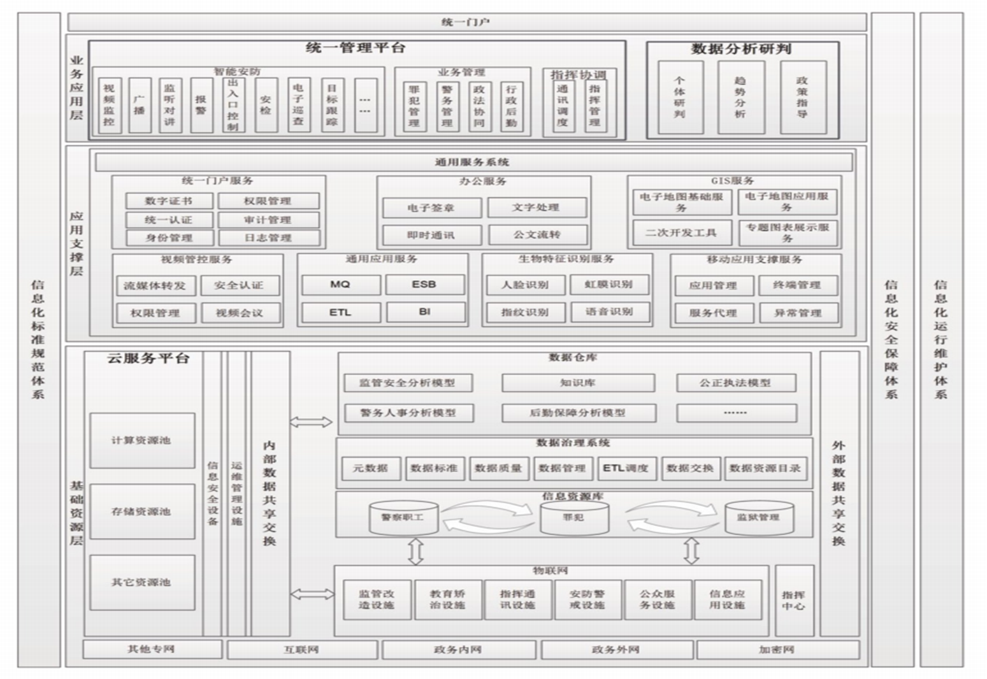This screenshot has width=987, height=679.
Task: Click the 指挥中心 box
Action: point(794,601)
